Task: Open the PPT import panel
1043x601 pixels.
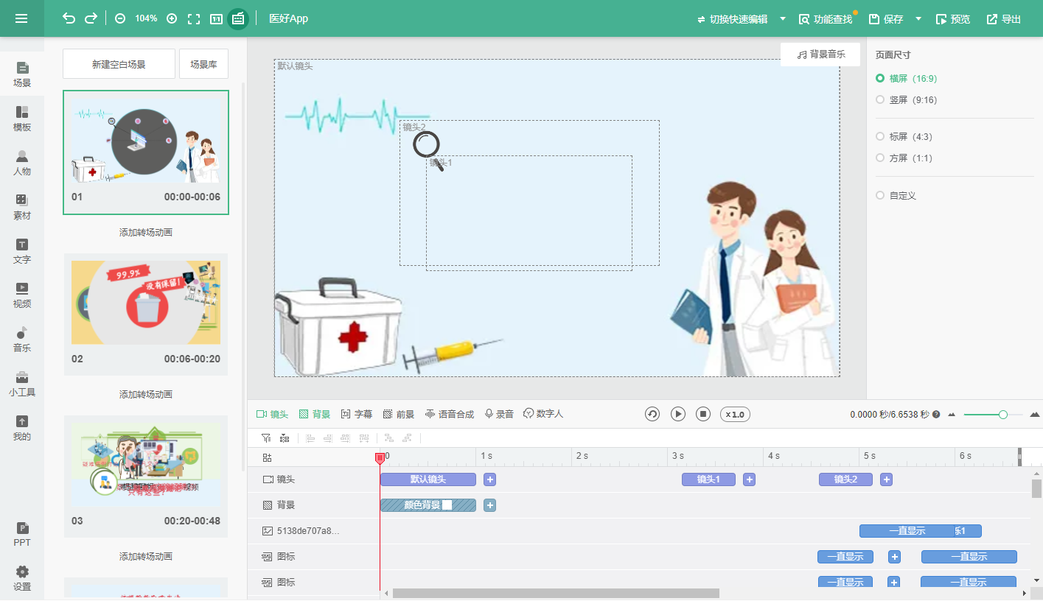Action: coord(22,534)
